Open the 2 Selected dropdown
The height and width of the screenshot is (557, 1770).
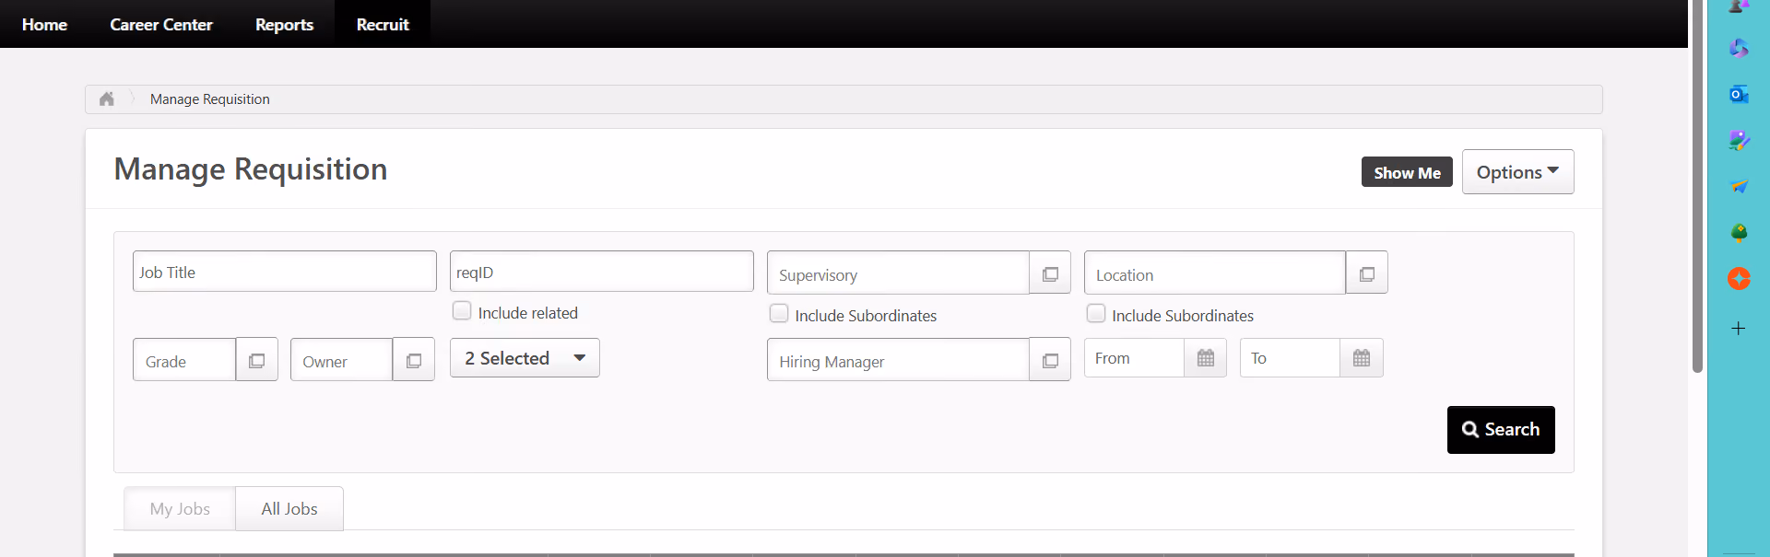coord(525,358)
